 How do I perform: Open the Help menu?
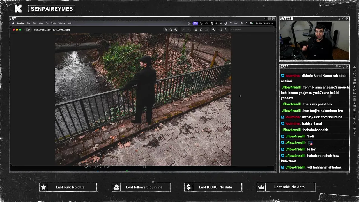point(70,23)
